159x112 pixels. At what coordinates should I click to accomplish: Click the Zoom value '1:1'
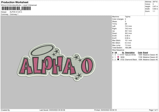(154, 11)
